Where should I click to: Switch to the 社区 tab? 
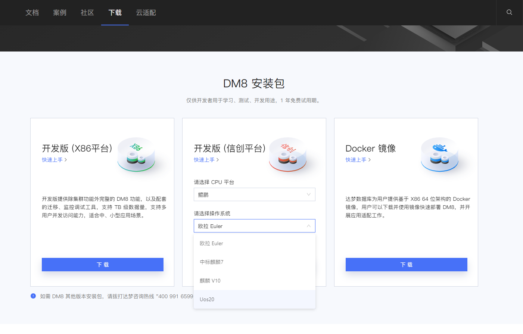87,12
